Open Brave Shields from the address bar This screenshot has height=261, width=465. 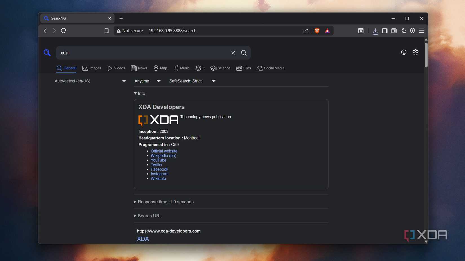(x=317, y=31)
